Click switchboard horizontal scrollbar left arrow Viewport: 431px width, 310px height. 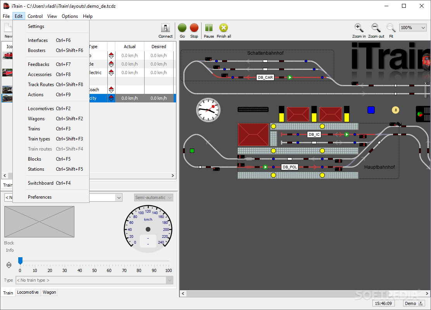point(183,293)
